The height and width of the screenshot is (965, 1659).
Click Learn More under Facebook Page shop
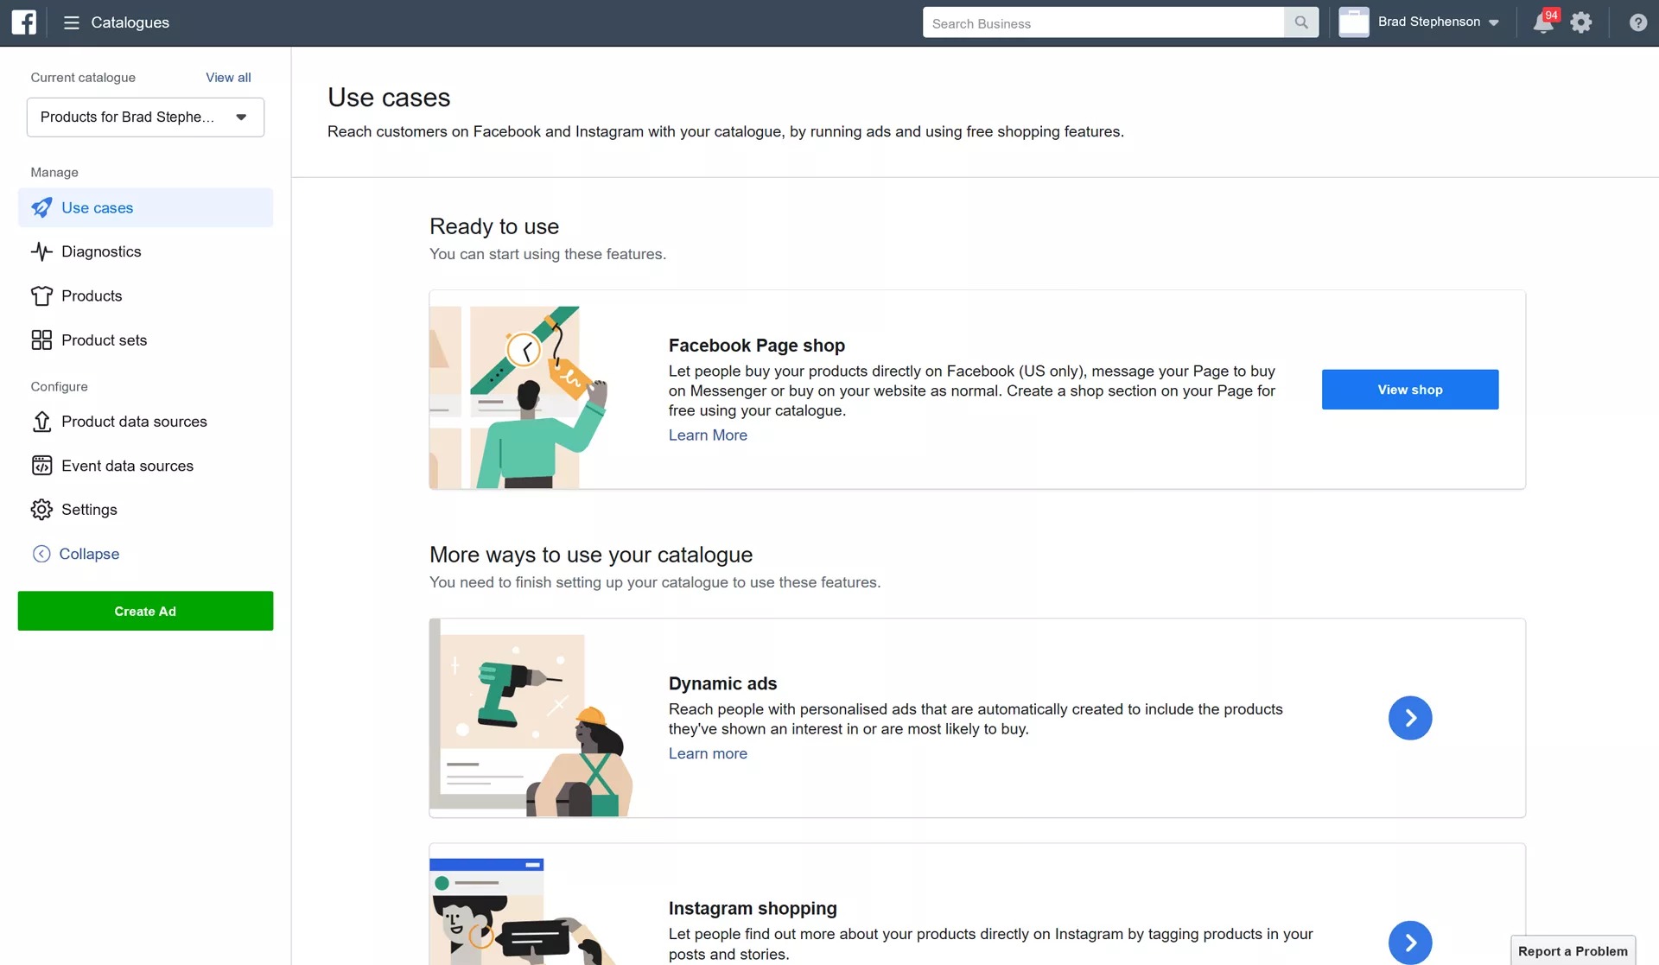point(708,435)
